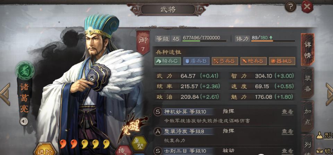Click the level experience progress bar
This screenshot has height=155, width=333.
pos(204,41)
